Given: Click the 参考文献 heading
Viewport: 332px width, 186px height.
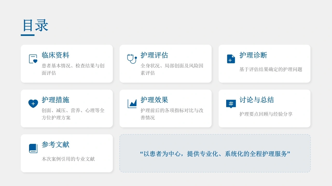Looking at the screenshot, I should pos(56,144).
